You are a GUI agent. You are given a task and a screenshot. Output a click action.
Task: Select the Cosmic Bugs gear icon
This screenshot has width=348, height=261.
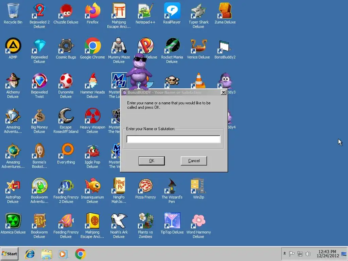tap(66, 46)
